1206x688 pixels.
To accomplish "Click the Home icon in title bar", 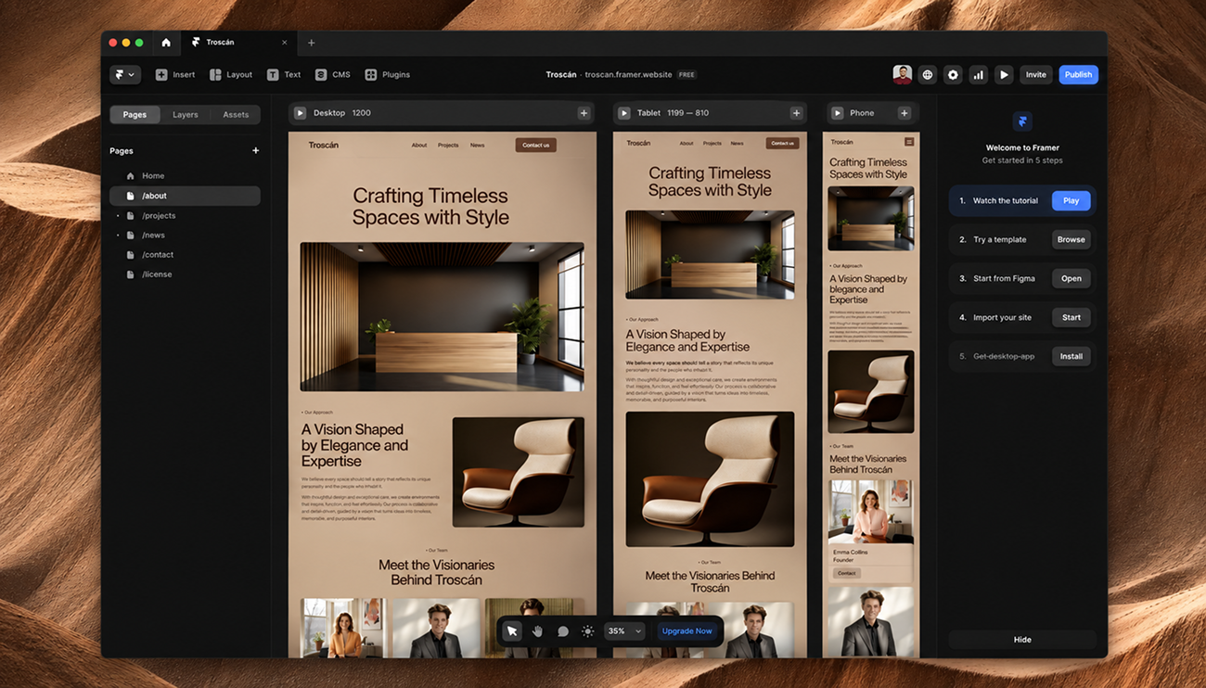I will pos(166,43).
